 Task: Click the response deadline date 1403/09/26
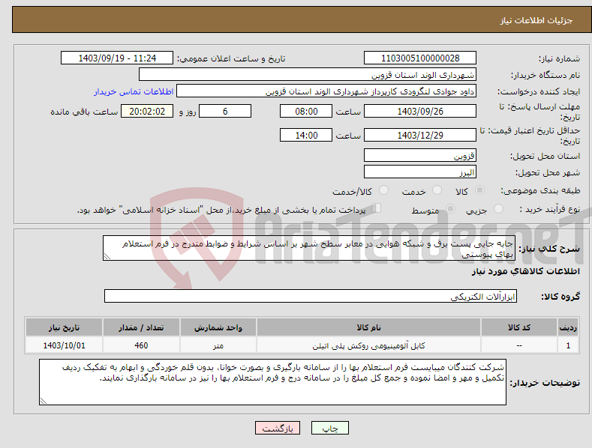tap(420, 111)
